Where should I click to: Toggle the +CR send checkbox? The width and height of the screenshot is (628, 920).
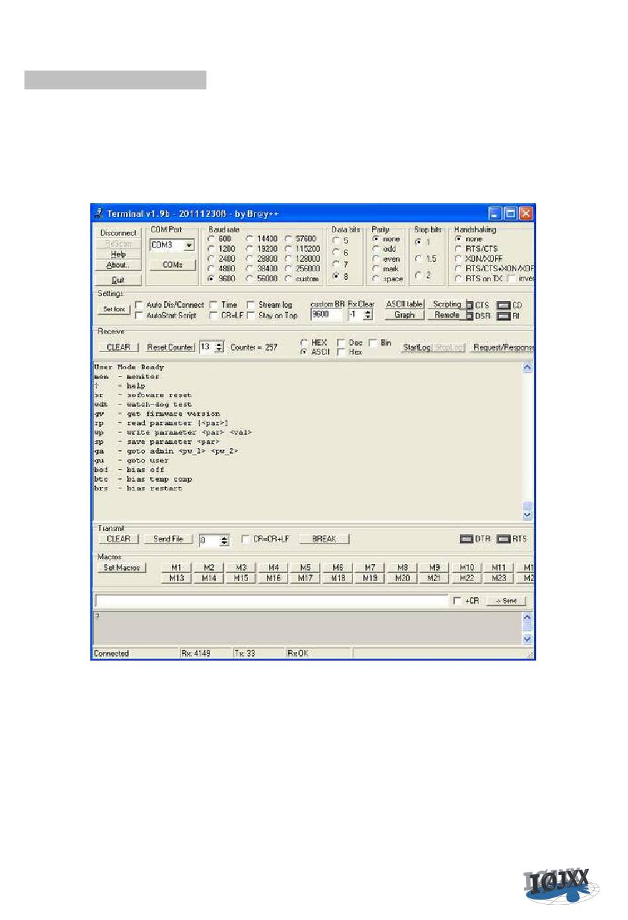tap(457, 600)
